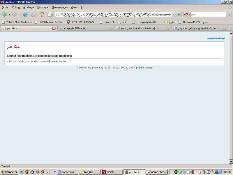Viewport: 233px width, 175px height.
Task: Click the phpBB Group footer link
Action: point(144,68)
